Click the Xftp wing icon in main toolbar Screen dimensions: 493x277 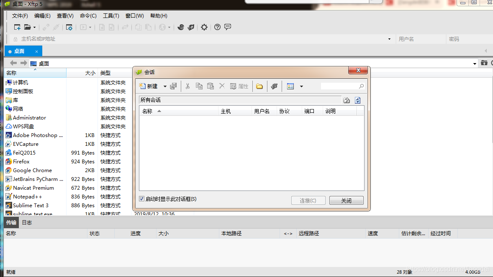pos(191,27)
